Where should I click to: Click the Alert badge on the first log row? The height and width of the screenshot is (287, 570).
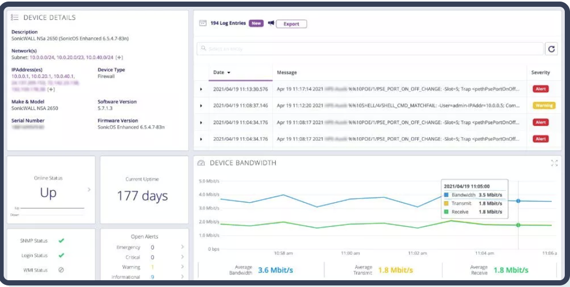[540, 89]
